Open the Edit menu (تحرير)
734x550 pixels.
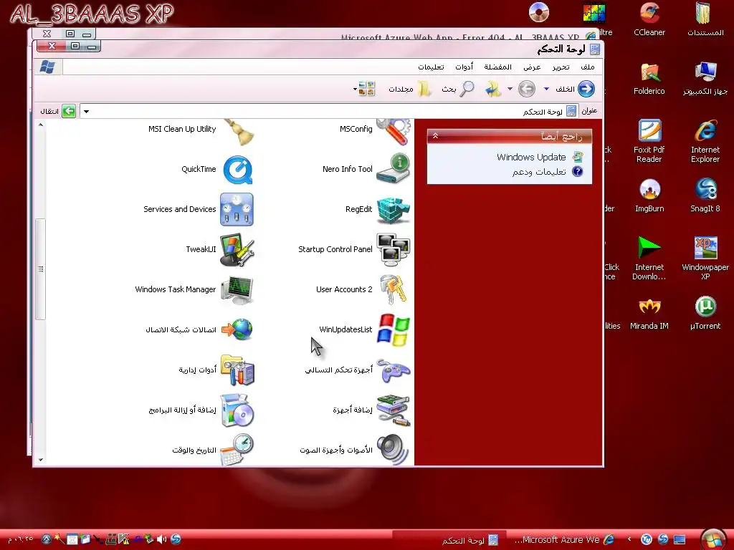(561, 67)
